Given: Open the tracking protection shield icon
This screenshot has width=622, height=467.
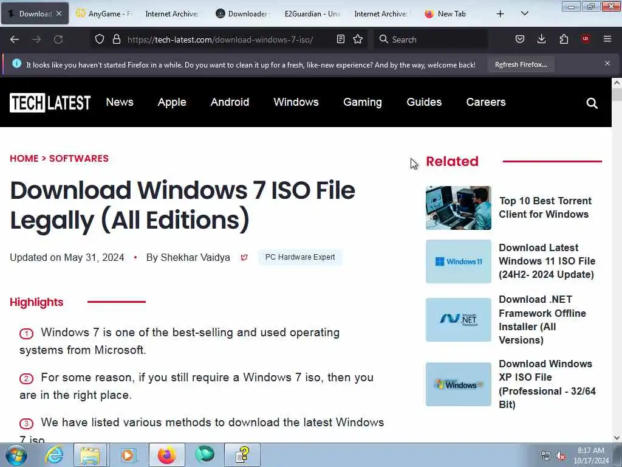Looking at the screenshot, I should 100,40.
